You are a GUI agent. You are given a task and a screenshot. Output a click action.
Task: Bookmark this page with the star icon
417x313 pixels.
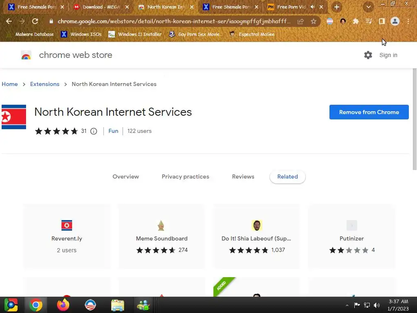point(314,22)
